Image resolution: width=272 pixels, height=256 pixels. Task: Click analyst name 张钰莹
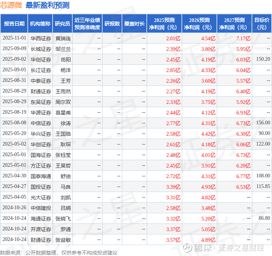pyautogui.click(x=63, y=155)
